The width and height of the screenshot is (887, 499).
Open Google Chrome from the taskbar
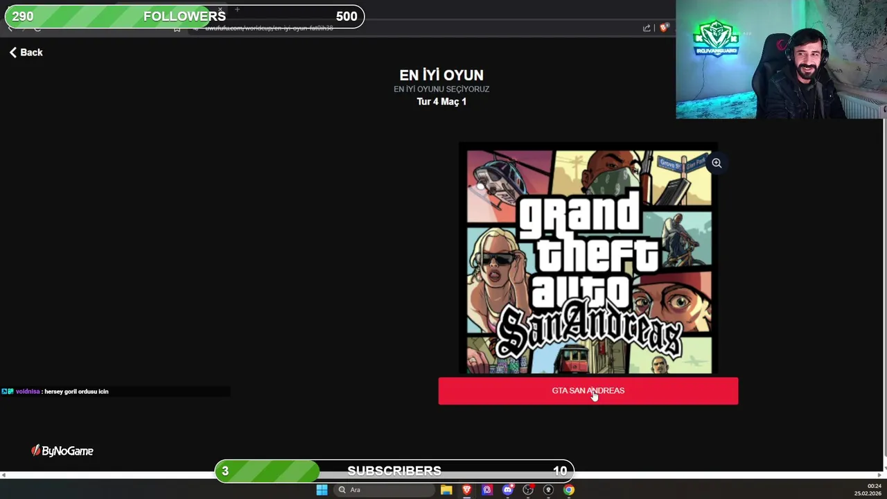point(569,490)
